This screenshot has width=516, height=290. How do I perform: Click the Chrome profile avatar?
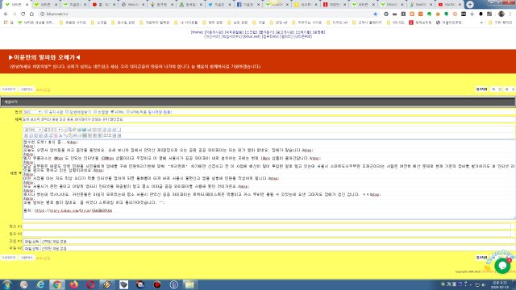coord(501,14)
